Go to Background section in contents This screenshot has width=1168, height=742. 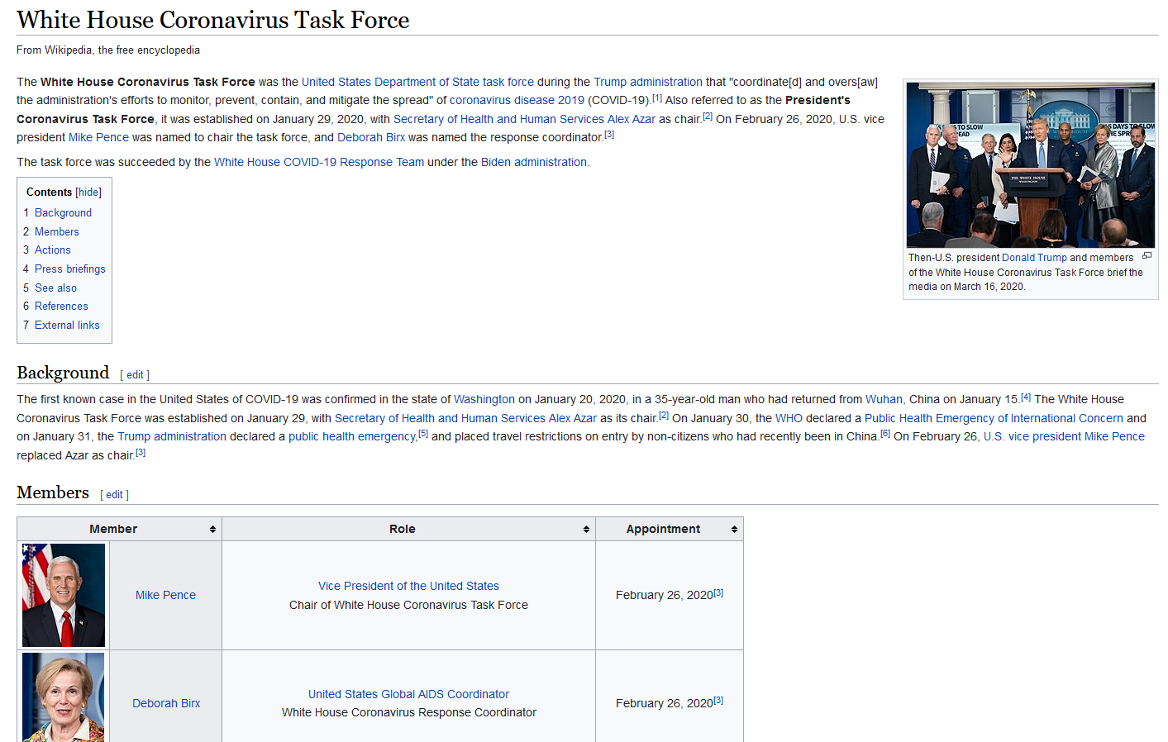click(x=63, y=213)
